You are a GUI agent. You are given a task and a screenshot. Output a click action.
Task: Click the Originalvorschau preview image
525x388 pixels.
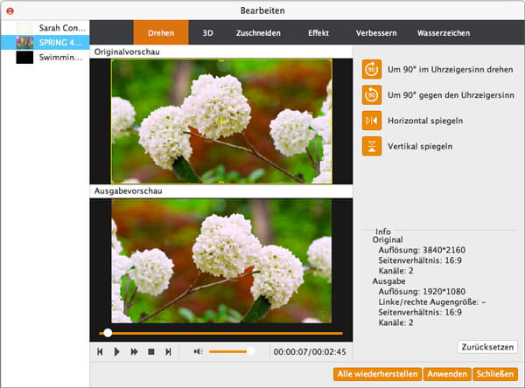click(221, 121)
